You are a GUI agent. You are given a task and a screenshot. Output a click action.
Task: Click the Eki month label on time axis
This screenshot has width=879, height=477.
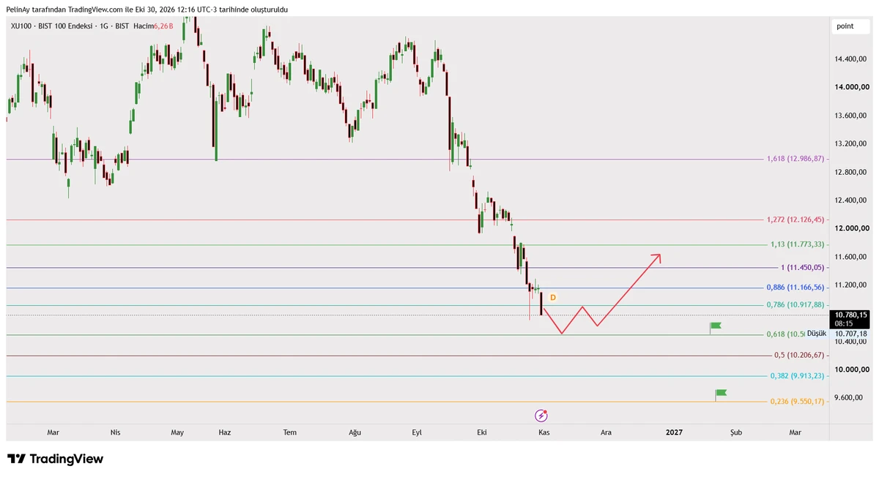point(482,432)
